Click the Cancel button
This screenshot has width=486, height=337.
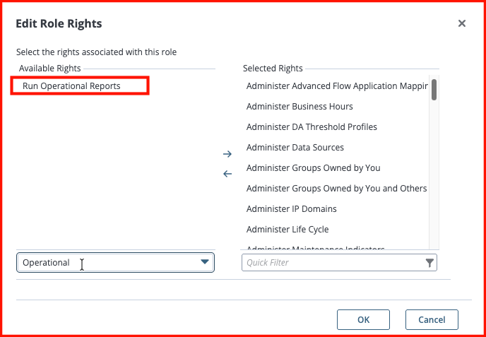tap(432, 319)
